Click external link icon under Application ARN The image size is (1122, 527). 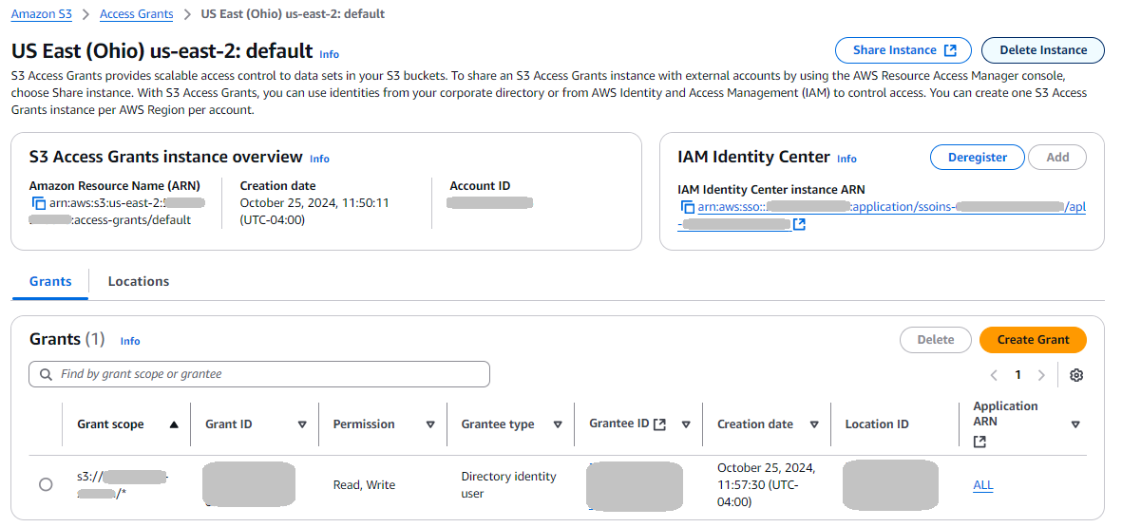979,442
